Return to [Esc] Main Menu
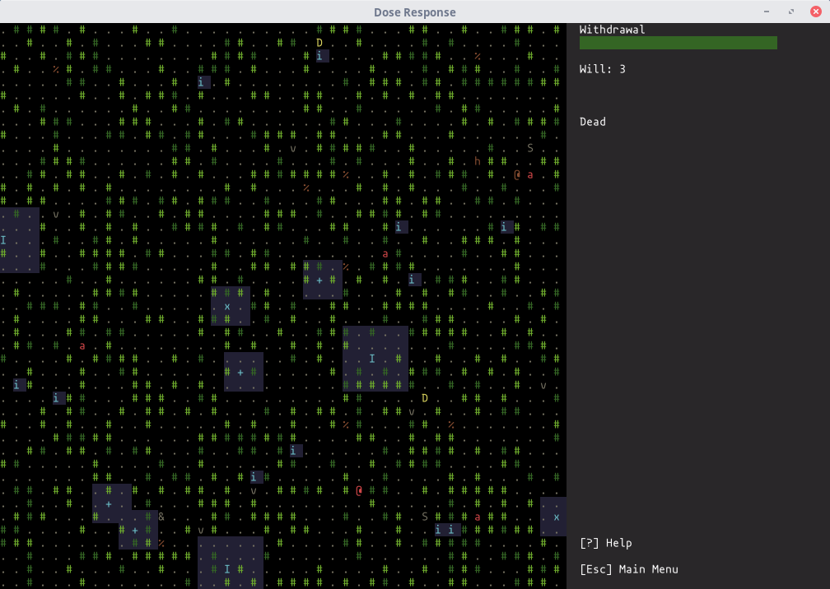The height and width of the screenshot is (589, 830). tap(629, 569)
